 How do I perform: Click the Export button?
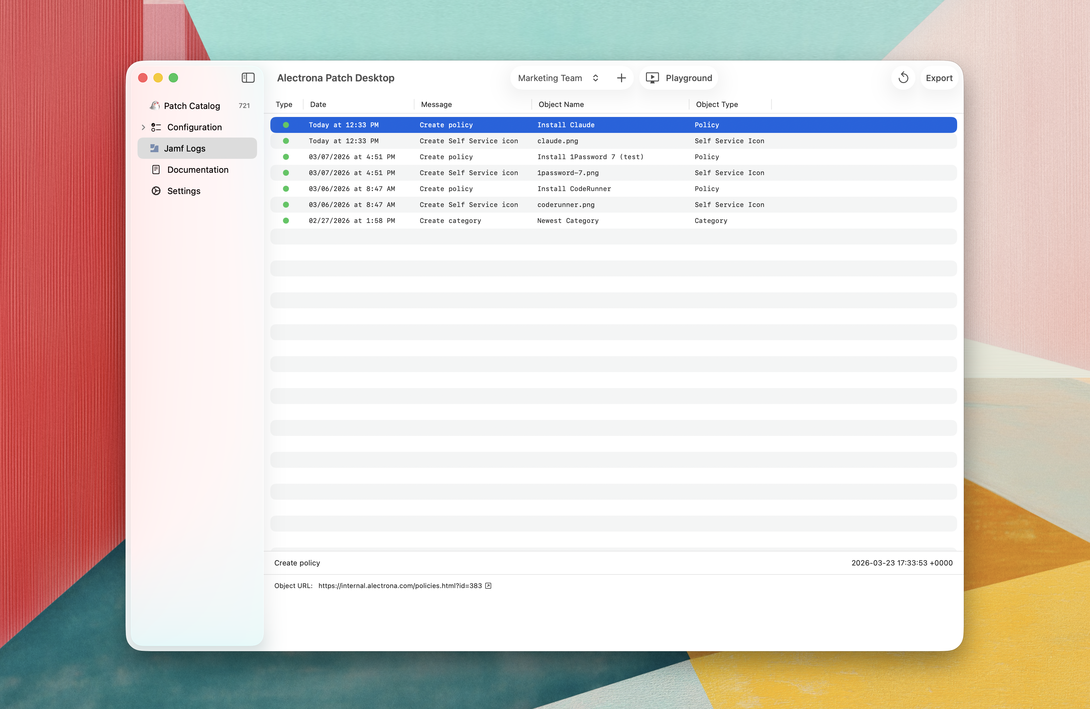click(x=939, y=77)
